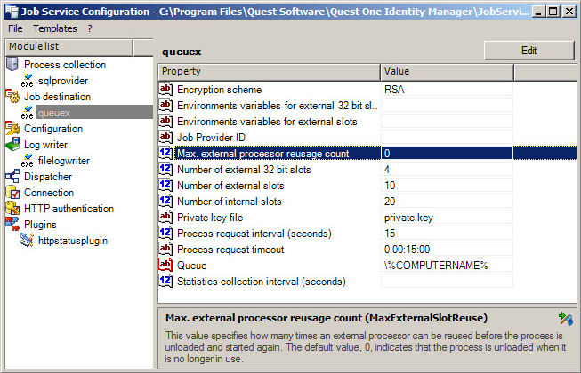This screenshot has height=373, width=581.
Task: Click the title bar application icon
Action: (x=12, y=12)
